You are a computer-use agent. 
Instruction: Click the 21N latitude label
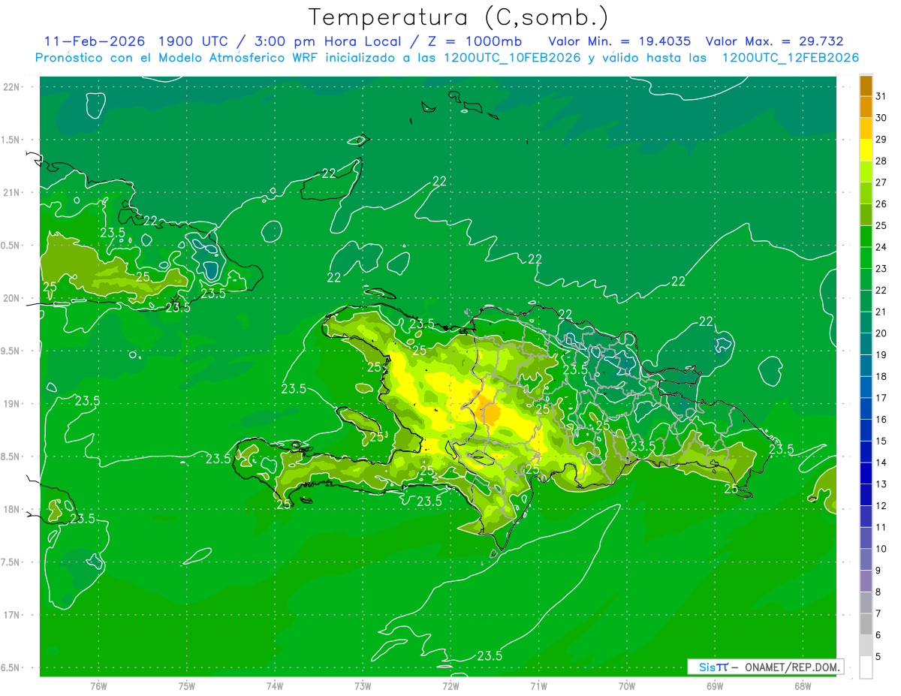coord(13,192)
